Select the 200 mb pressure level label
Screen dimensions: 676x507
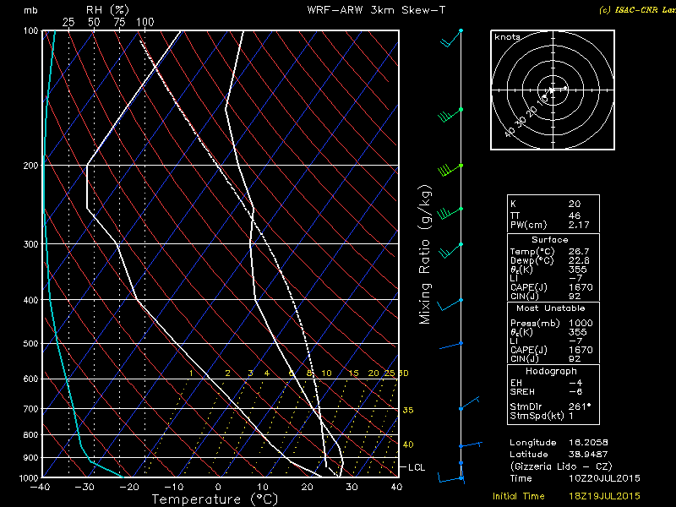point(30,166)
